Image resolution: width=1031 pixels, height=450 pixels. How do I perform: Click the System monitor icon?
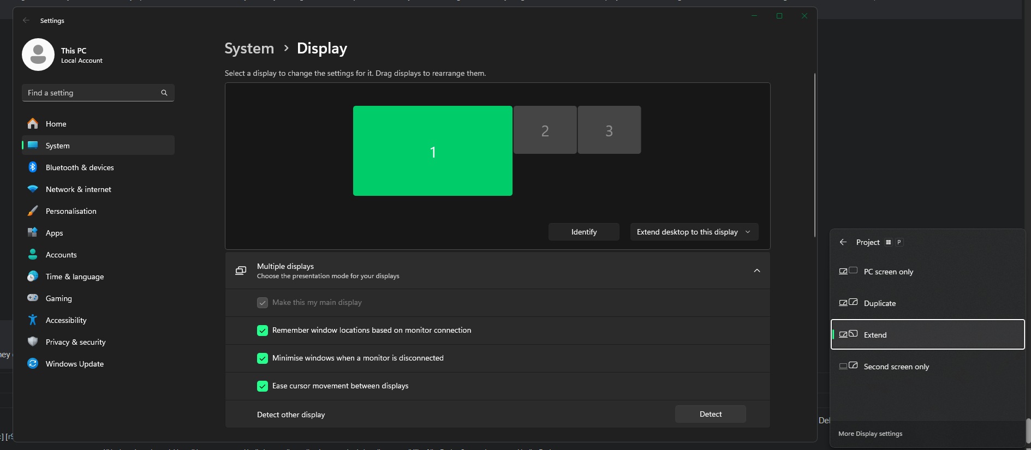click(33, 145)
